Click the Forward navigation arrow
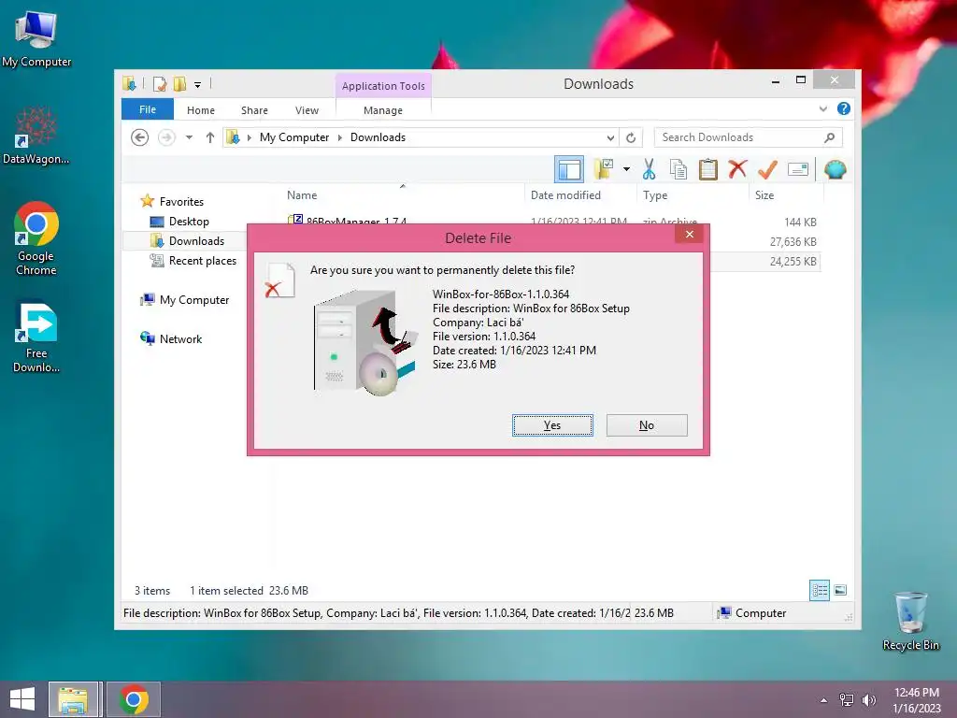 coord(166,137)
